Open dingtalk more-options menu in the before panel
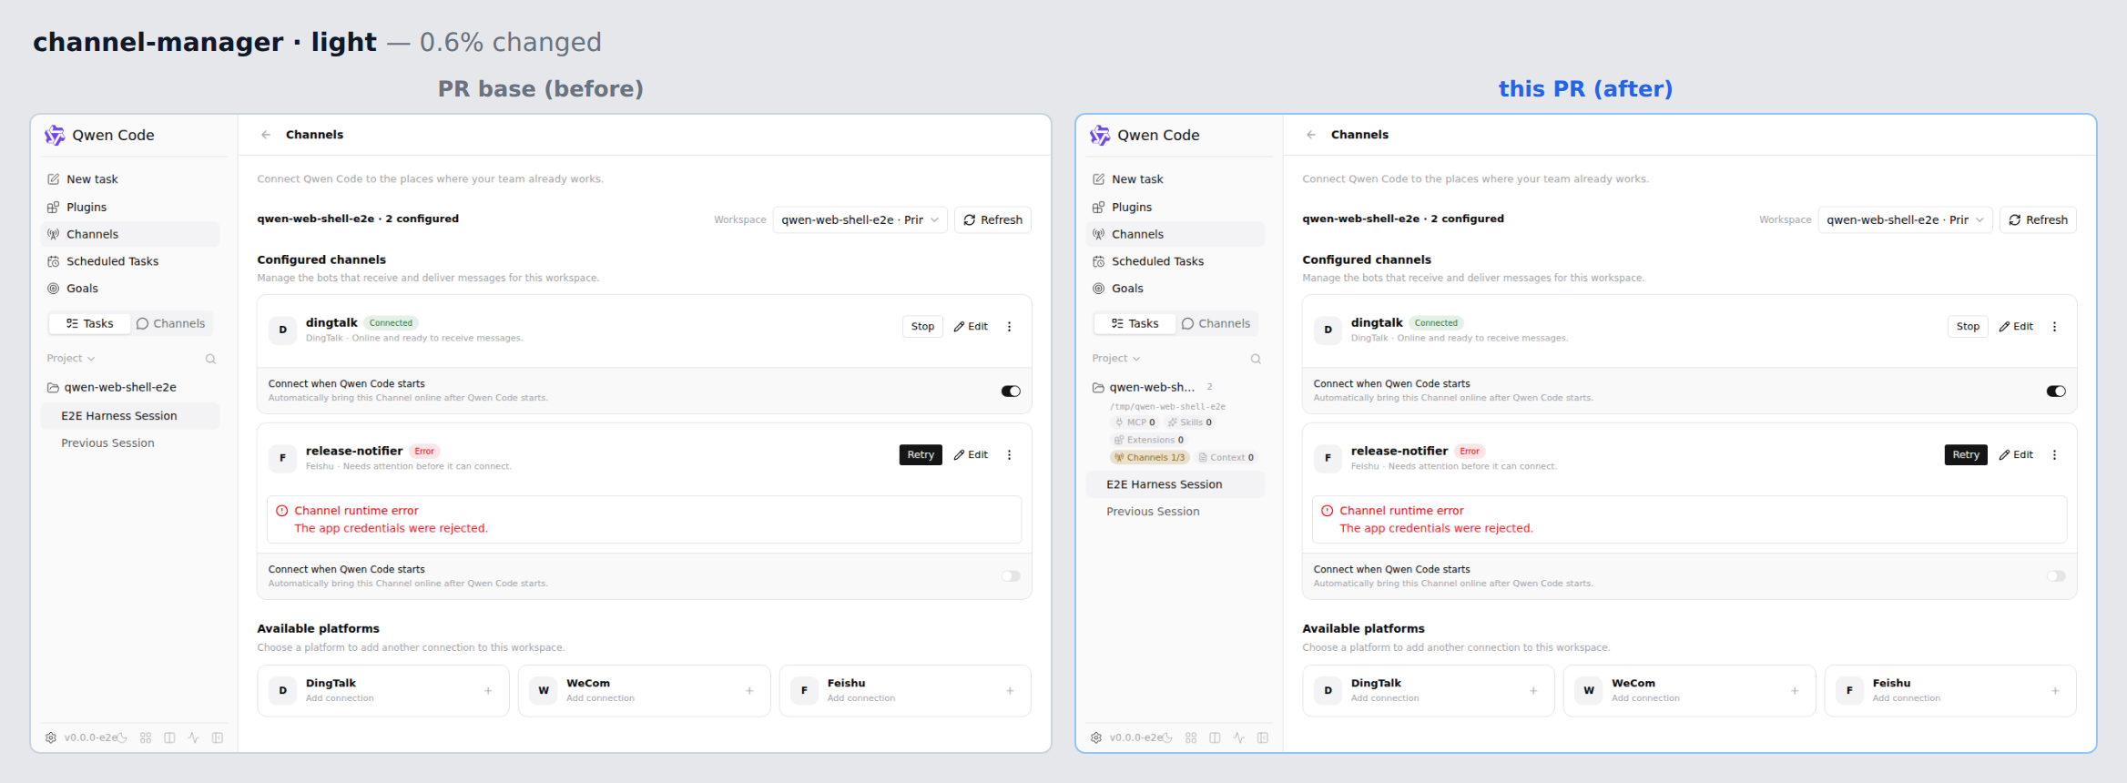 (1009, 327)
